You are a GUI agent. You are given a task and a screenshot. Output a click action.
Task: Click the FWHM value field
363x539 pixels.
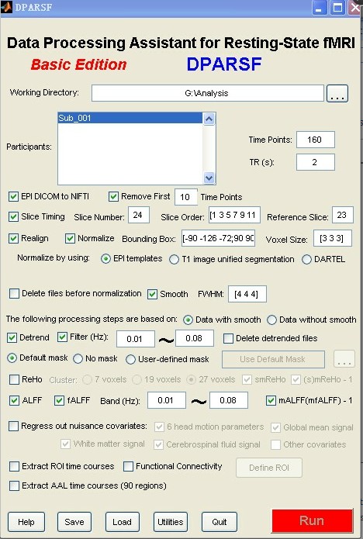pyautogui.click(x=247, y=294)
